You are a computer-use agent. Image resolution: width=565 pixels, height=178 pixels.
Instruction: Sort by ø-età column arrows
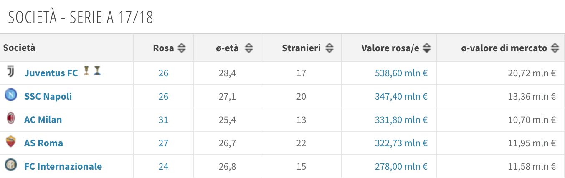coord(248,48)
